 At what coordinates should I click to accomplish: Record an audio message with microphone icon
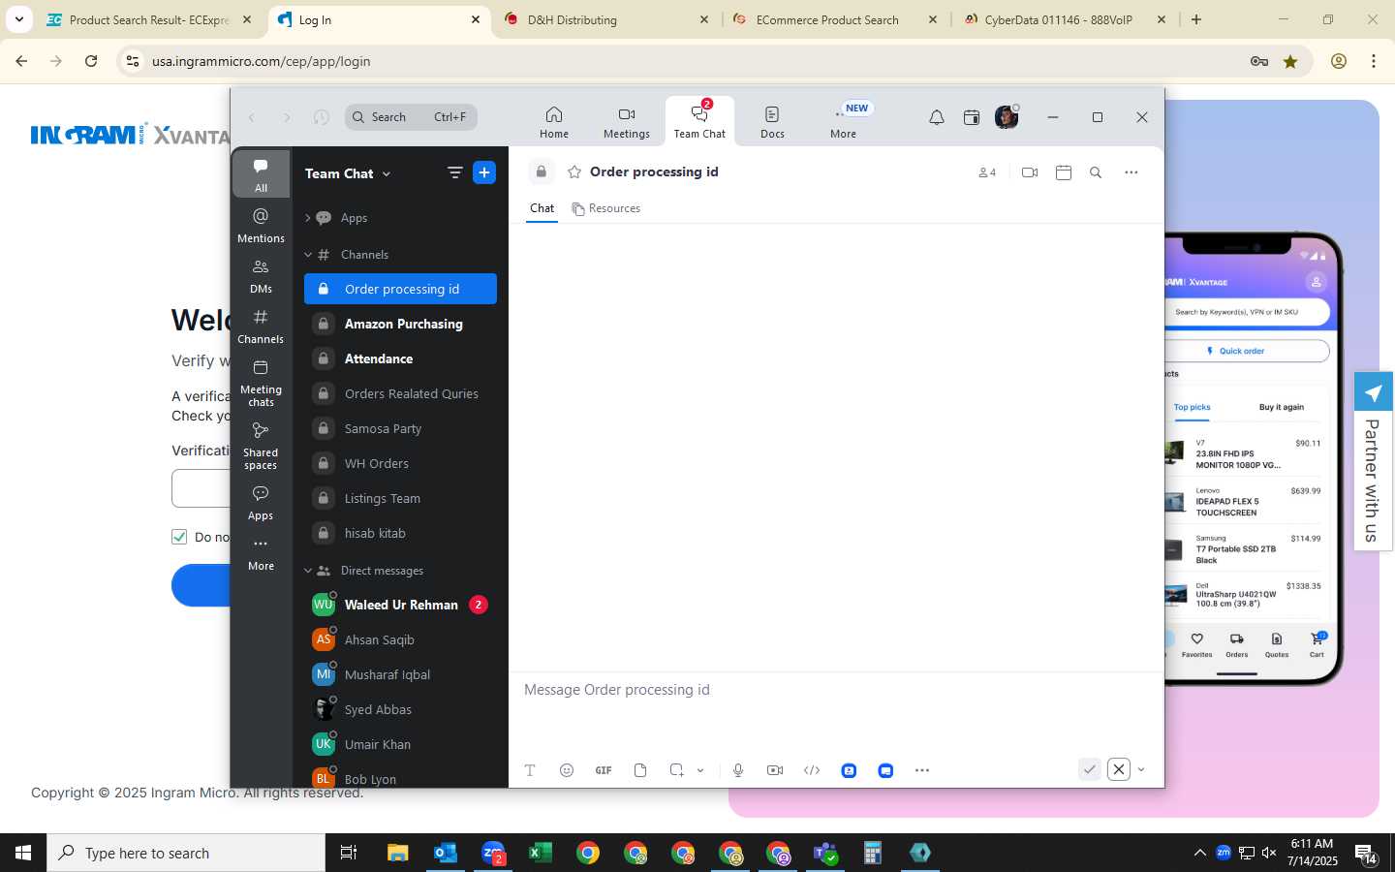[738, 770]
